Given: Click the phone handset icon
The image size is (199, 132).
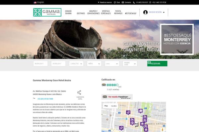Looking at the screenshot, I should [134, 3].
